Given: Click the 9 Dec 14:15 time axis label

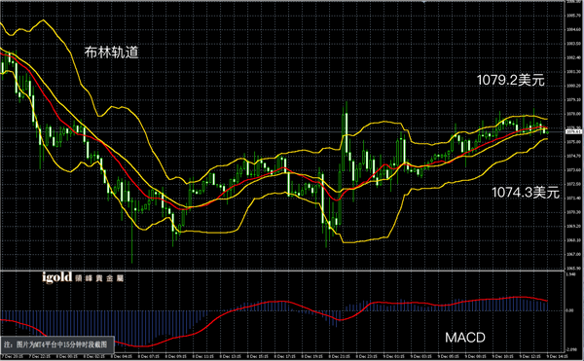Looking at the screenshot, I should 558,356.
